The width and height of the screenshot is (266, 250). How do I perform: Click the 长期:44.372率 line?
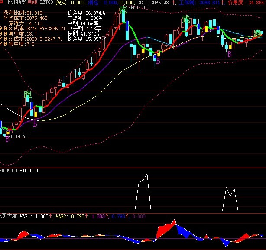[84, 34]
